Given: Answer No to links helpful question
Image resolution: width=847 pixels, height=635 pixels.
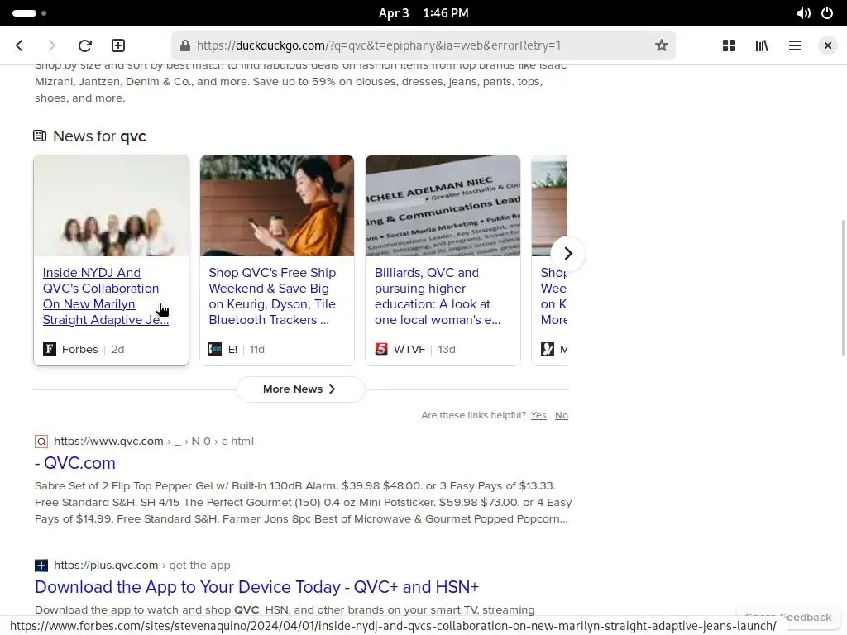Looking at the screenshot, I should tap(562, 415).
